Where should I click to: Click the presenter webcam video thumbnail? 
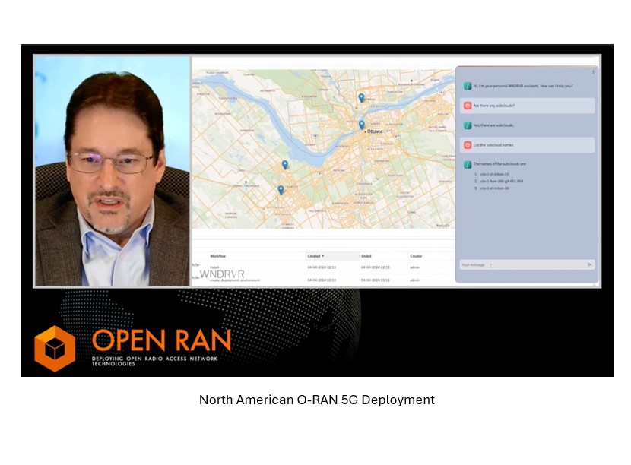112,171
